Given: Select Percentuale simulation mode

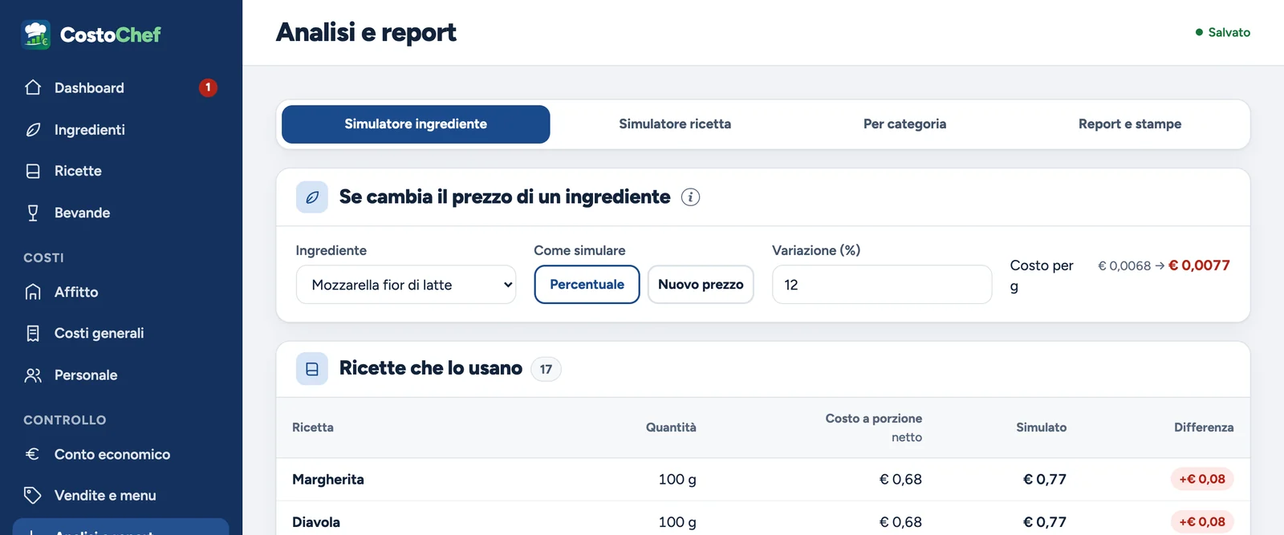Looking at the screenshot, I should (587, 285).
